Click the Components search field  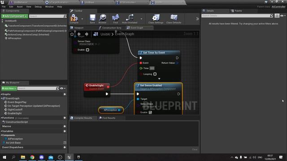[48, 16]
